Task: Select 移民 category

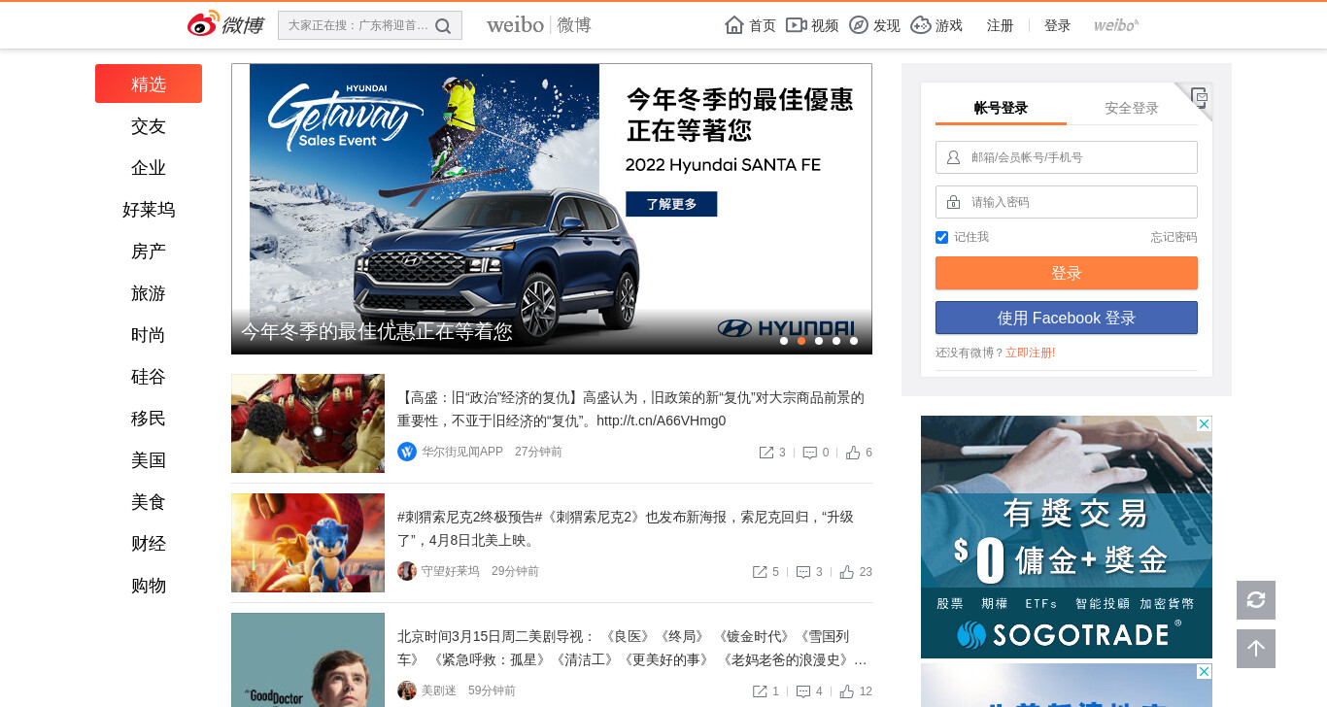Action: coord(149,419)
